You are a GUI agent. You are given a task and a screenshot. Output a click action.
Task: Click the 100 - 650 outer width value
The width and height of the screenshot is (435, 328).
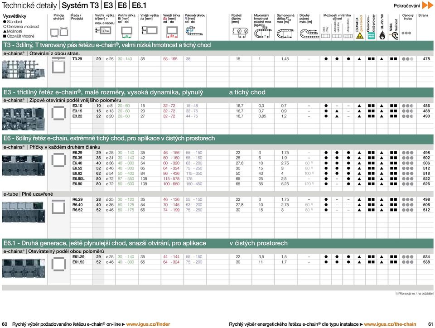pos(171,184)
